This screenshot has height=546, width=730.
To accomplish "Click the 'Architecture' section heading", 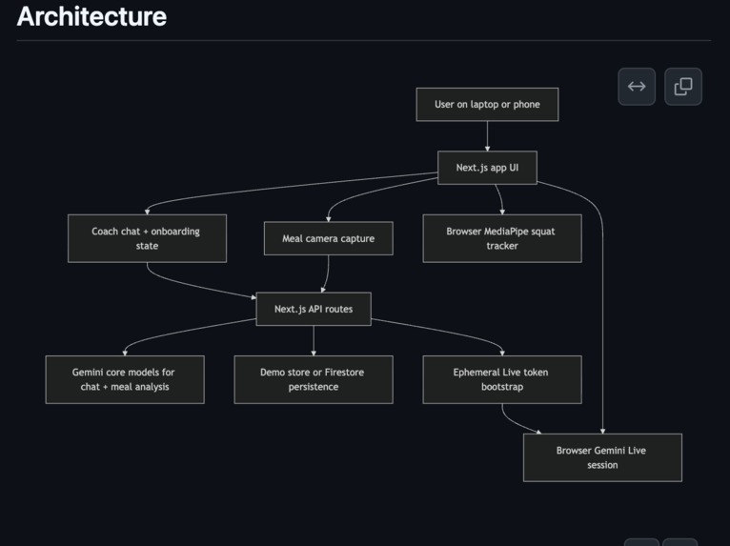I will [x=91, y=16].
